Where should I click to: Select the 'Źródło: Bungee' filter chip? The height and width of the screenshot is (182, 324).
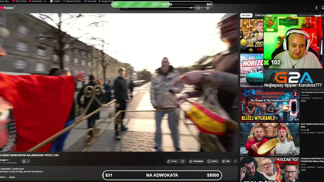point(260,15)
